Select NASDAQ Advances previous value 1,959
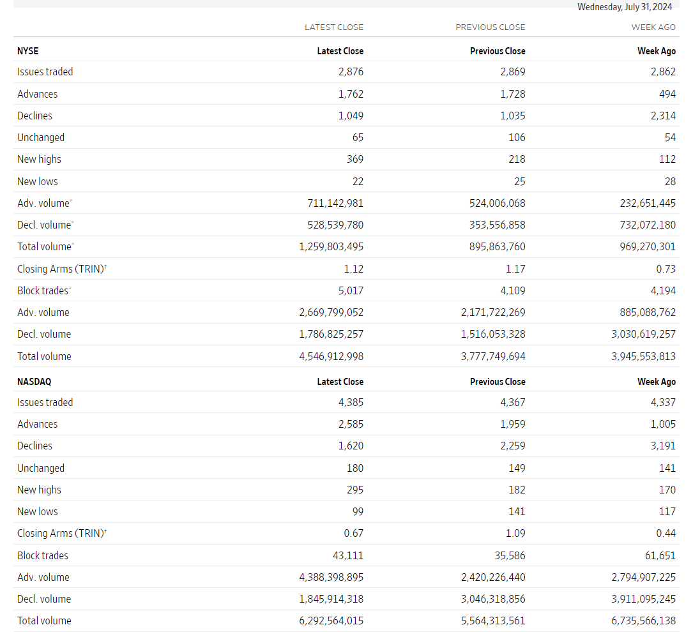Screen dimensions: 700x632 click(x=512, y=424)
